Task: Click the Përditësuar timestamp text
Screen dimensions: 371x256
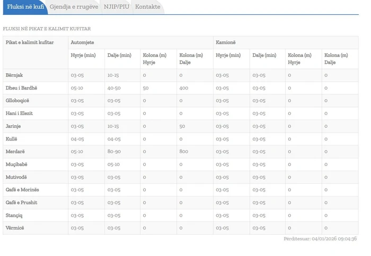Action: coord(320,239)
